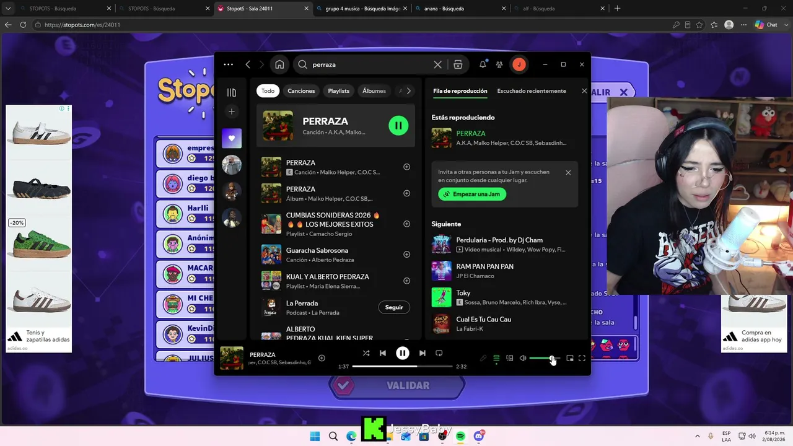Start a Jam with Empezar una Jam
This screenshot has height=446, width=793.
click(x=473, y=194)
